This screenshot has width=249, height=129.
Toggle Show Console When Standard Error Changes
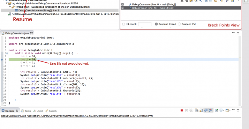tap(211, 110)
